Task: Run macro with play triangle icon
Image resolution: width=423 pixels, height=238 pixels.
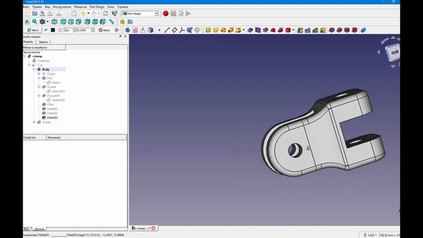Action: pos(188,13)
